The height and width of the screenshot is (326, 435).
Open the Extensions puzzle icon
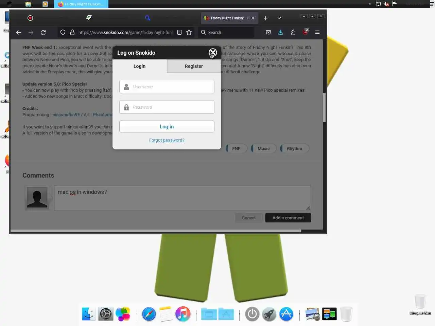(293, 32)
